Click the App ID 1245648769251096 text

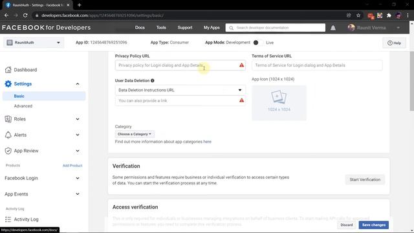102,43
